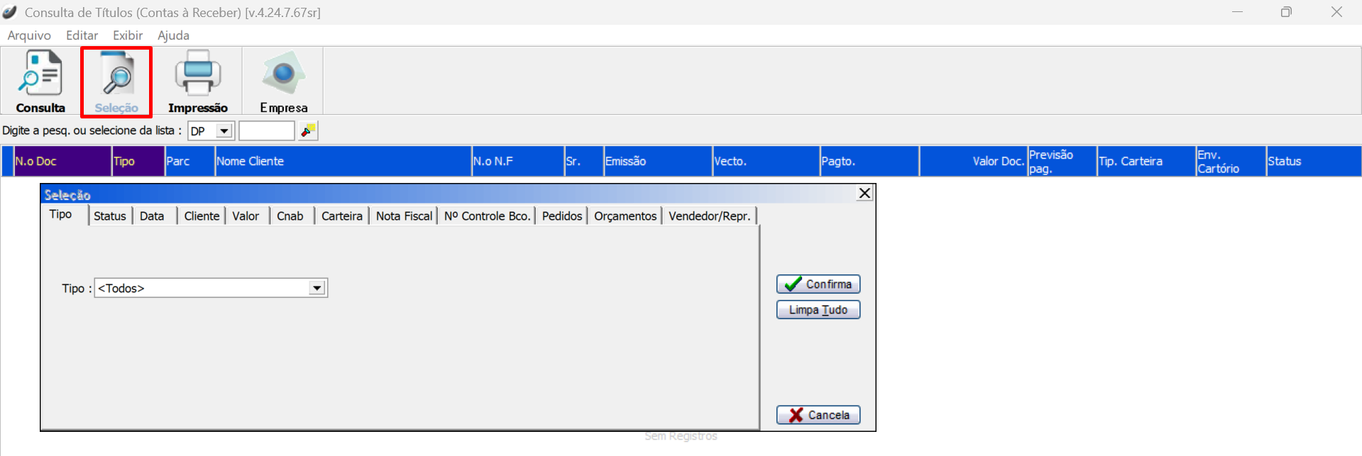
Task: Go to the Vendedor/Repr. tab
Action: 709,216
